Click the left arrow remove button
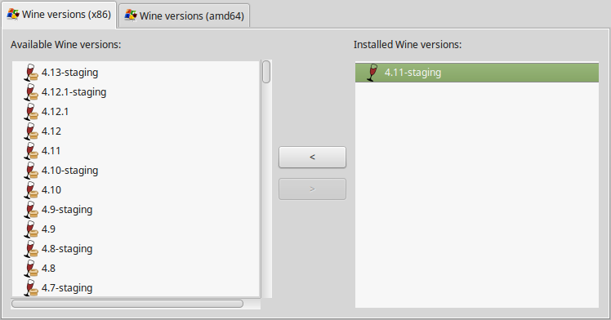The width and height of the screenshot is (611, 320). click(x=312, y=158)
